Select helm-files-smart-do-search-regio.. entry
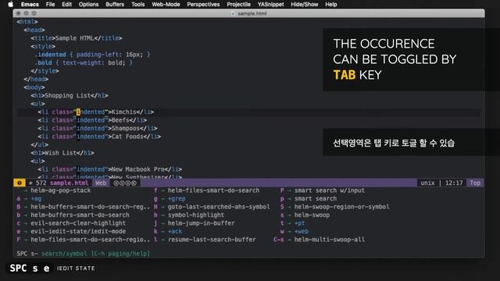The height and width of the screenshot is (281, 500). [91, 240]
